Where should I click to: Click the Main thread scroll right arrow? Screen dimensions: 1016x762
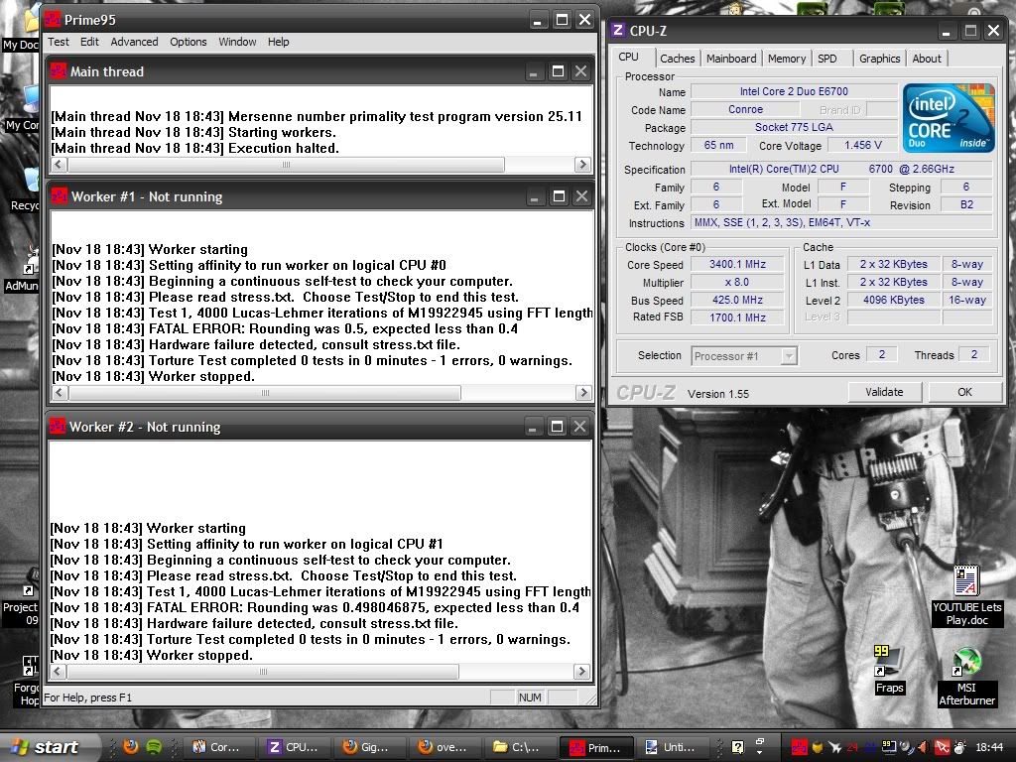point(582,165)
